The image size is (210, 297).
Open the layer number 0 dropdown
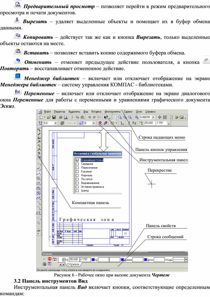point(93,123)
